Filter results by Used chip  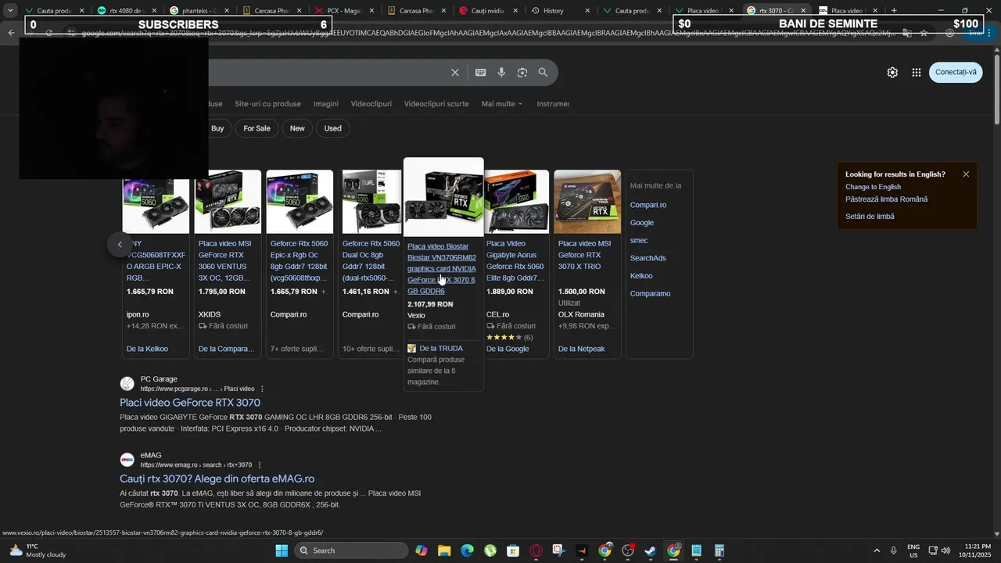(333, 128)
